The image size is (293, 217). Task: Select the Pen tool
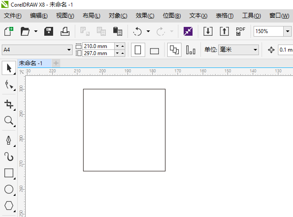(x=9, y=140)
